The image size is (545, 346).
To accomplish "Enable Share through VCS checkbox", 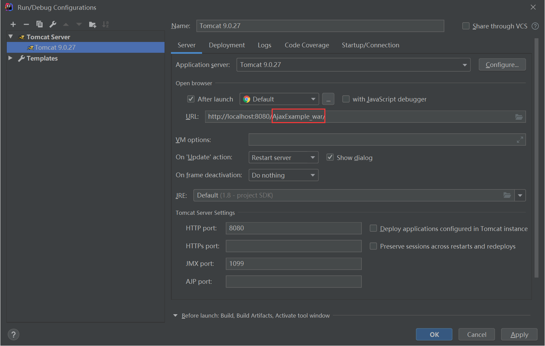I will point(466,26).
